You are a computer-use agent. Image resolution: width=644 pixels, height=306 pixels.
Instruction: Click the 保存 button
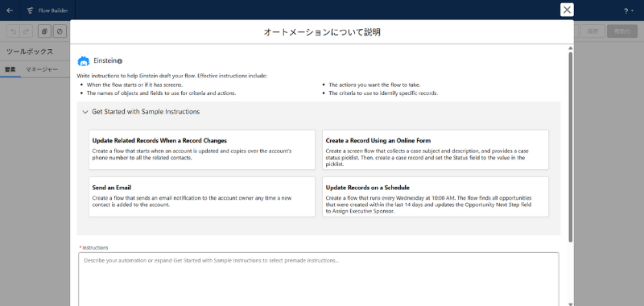pos(592,31)
